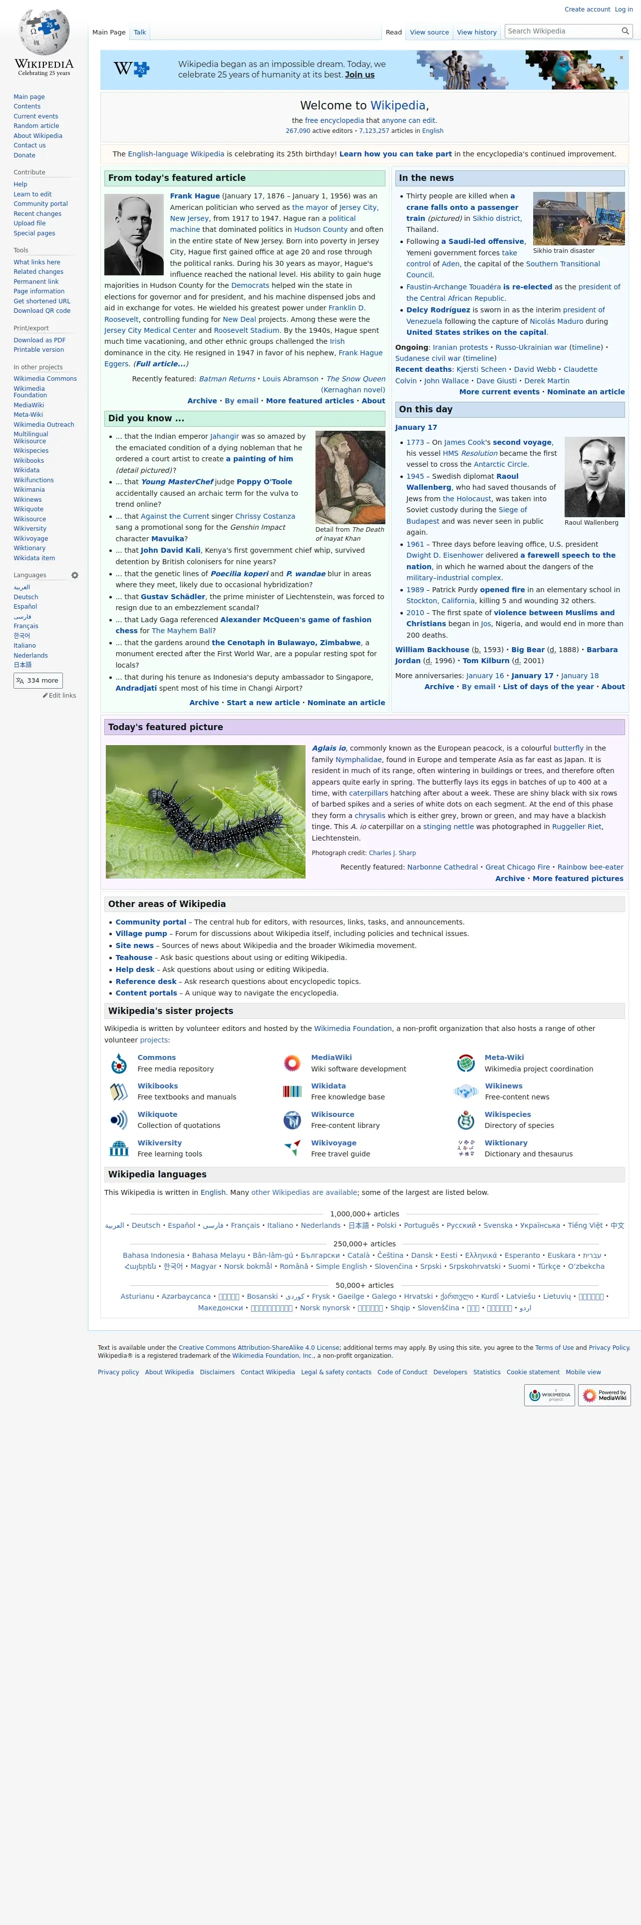Open Creative Commons Attribution-ShareAlike 4.0 License
Image resolution: width=641 pixels, height=1925 pixels.
259,1347
